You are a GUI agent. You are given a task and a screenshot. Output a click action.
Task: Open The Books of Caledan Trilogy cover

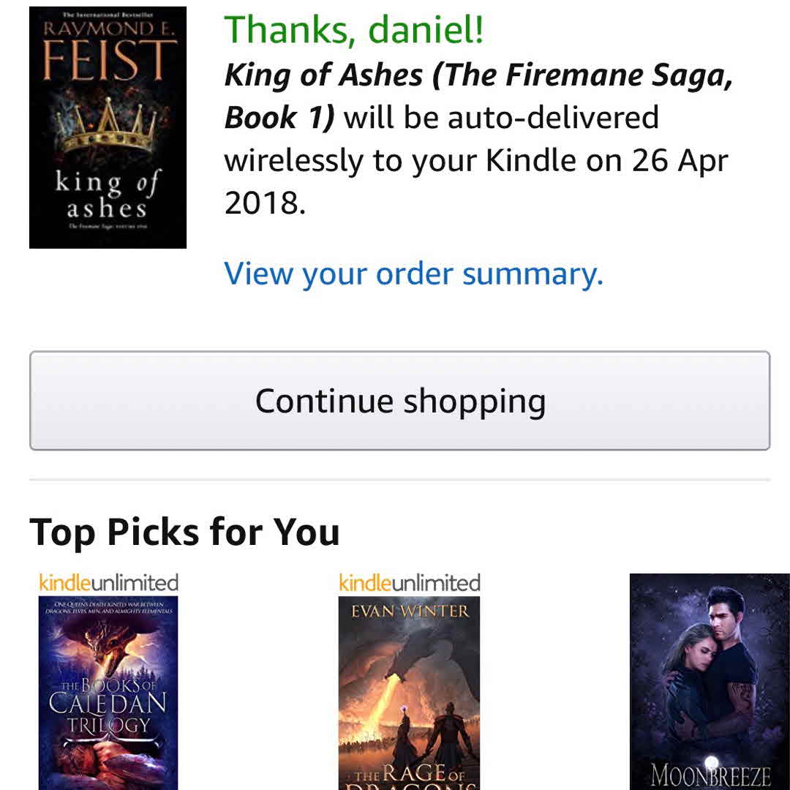tap(108, 691)
